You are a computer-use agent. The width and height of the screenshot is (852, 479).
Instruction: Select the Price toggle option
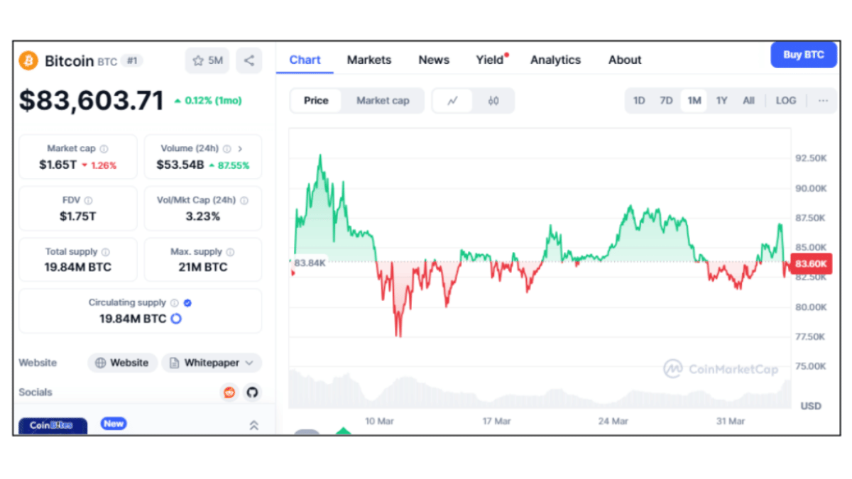click(316, 101)
